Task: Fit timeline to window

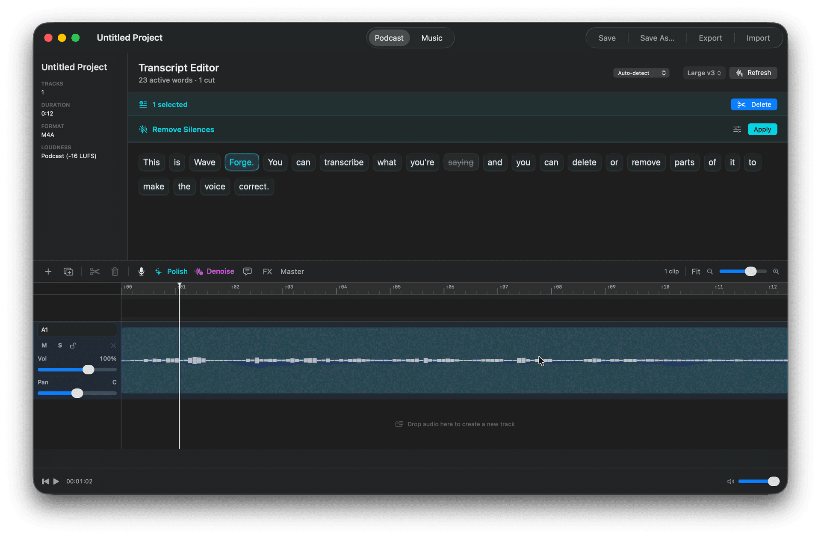Action: (696, 272)
